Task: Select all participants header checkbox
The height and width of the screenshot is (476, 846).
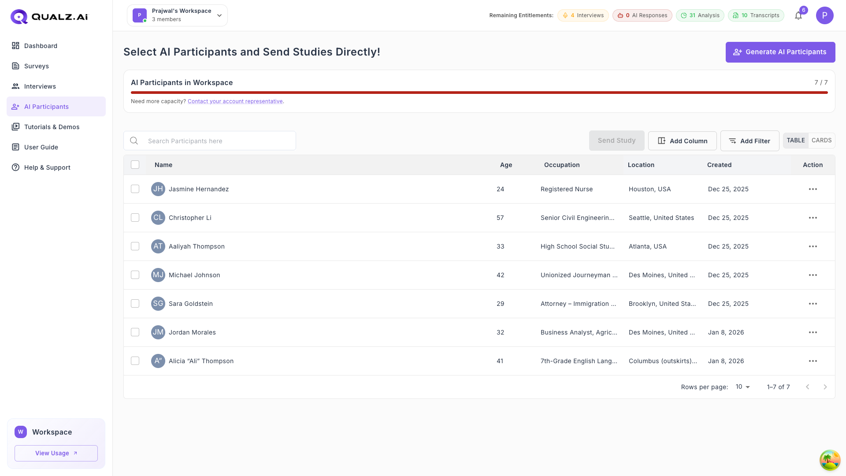Action: tap(135, 165)
